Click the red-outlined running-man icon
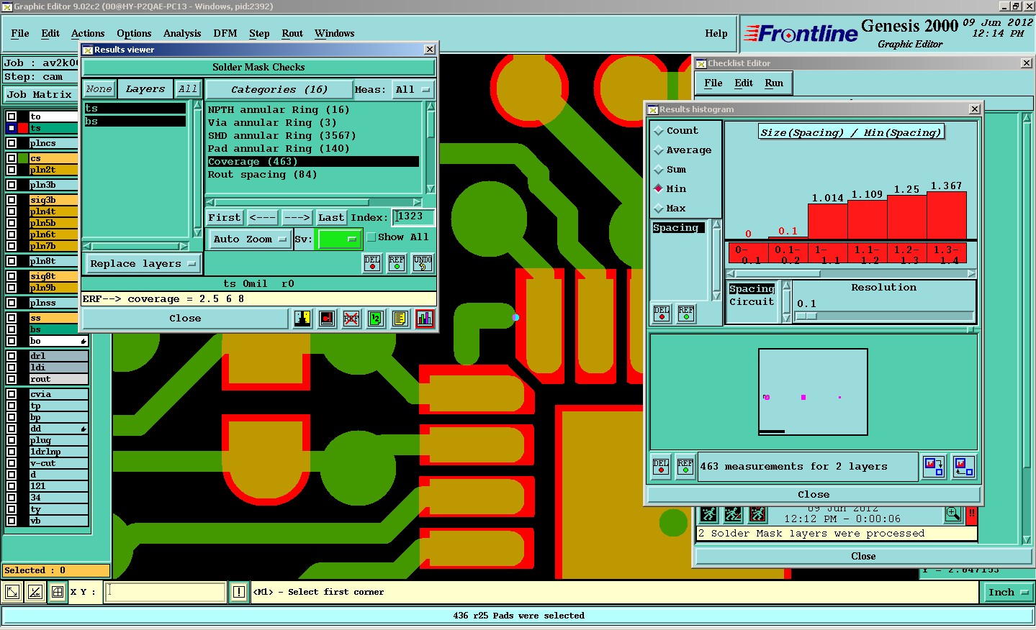This screenshot has width=1036, height=630. click(757, 514)
